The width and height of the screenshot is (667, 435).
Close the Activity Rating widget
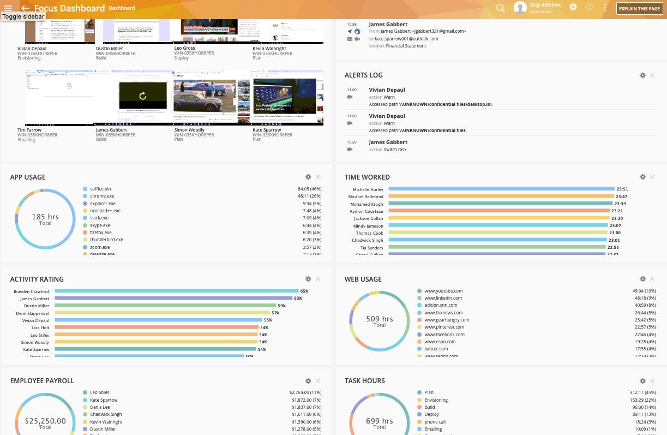318,279
